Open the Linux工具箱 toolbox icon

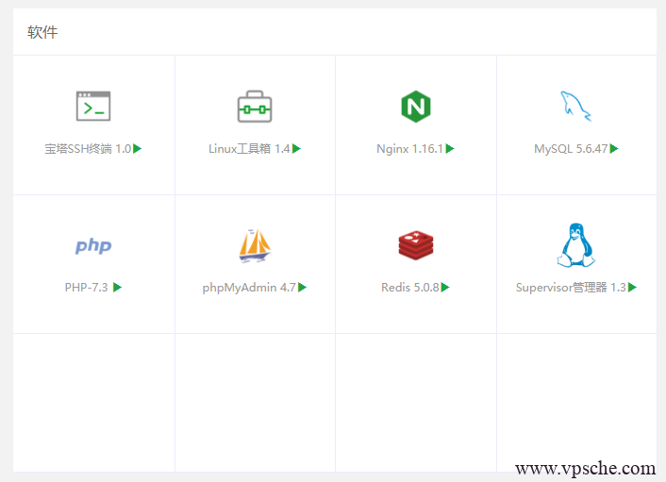click(x=255, y=107)
